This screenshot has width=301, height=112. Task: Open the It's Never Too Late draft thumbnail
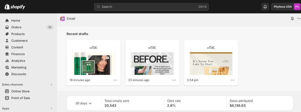pos(211,60)
